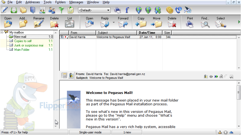This screenshot has height=135, width=241.
Task: Click the green double-arrow next icon in preview
Action: (216, 76)
